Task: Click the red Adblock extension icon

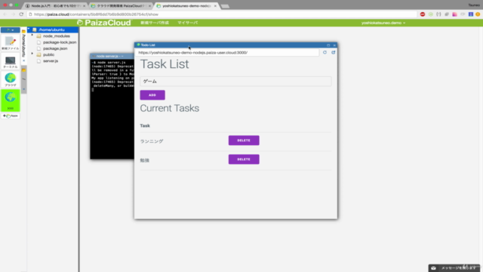Action: coord(423,14)
